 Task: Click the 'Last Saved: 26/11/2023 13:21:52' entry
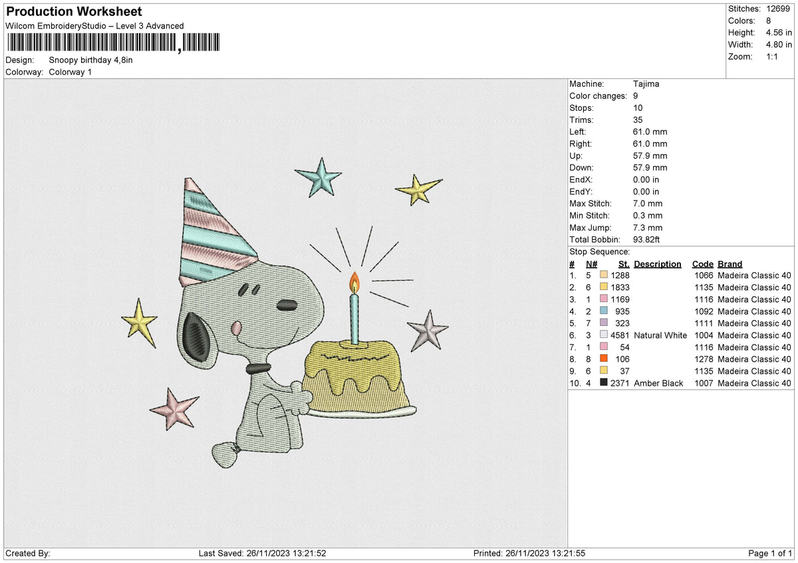(263, 553)
